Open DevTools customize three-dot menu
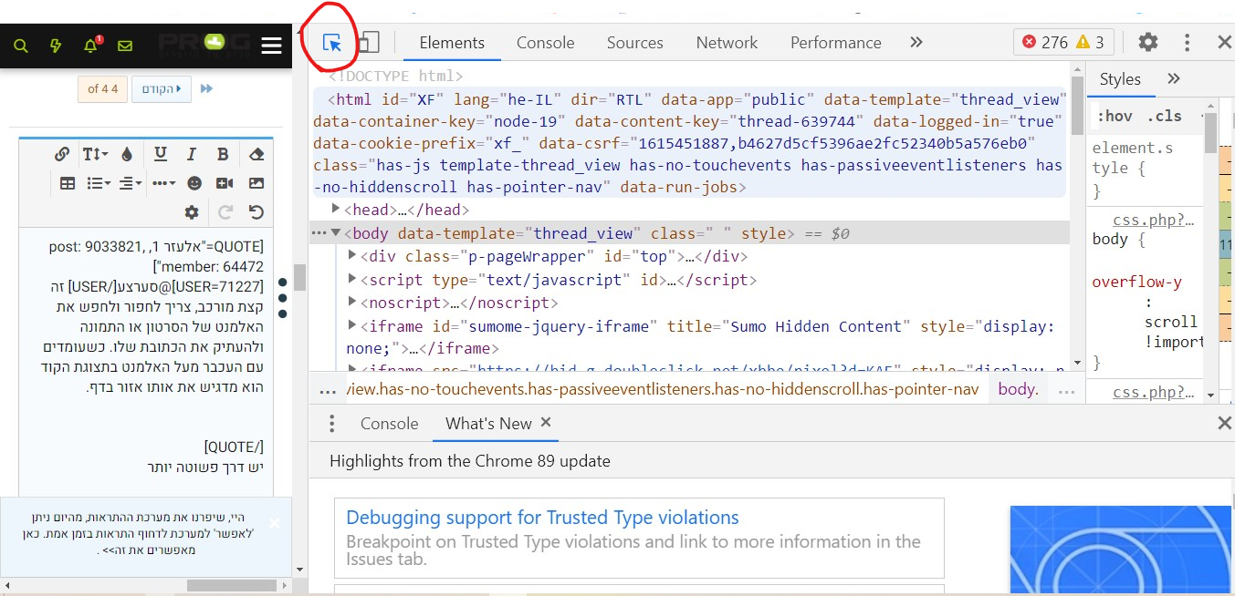 tap(1187, 42)
